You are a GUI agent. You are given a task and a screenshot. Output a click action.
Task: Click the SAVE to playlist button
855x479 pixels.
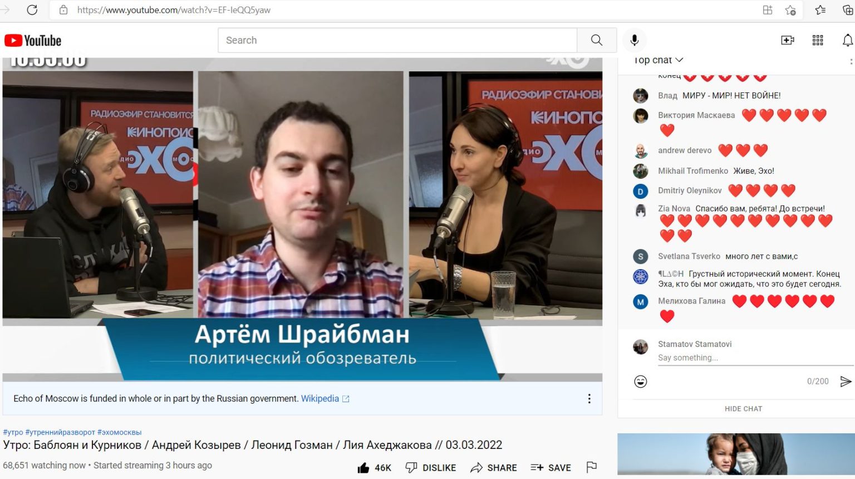551,468
